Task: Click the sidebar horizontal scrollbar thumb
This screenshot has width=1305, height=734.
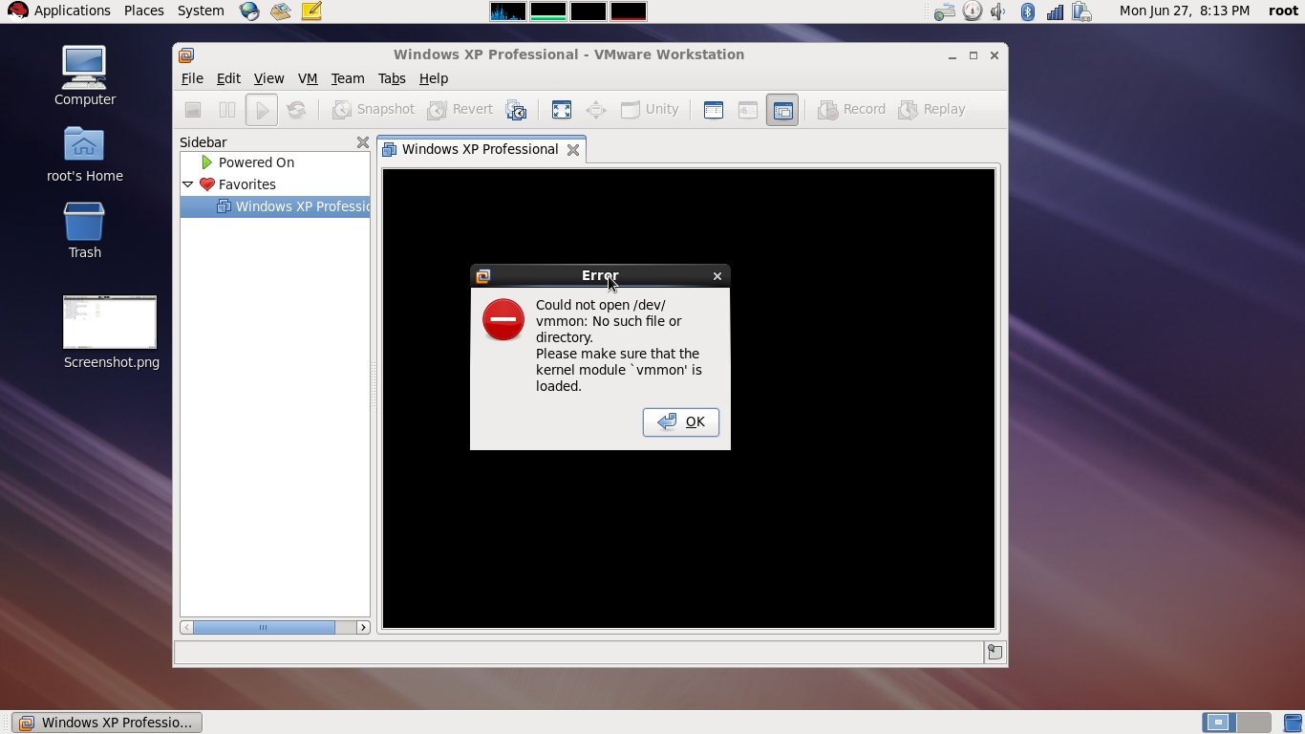Action: pos(264,627)
